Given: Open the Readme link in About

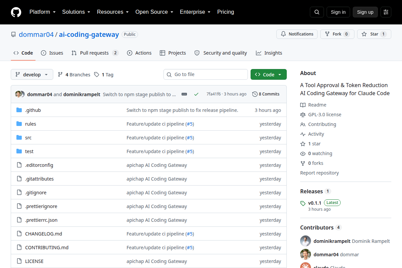Looking at the screenshot, I should pyautogui.click(x=313, y=105).
